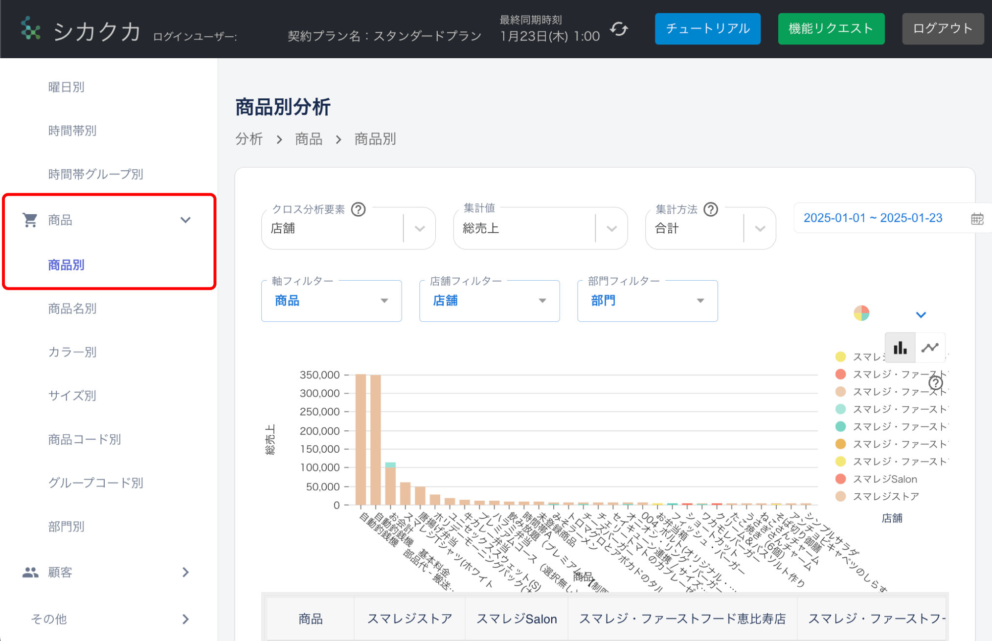Click 商品別 breadcrumb link
The height and width of the screenshot is (641, 992).
(x=375, y=139)
